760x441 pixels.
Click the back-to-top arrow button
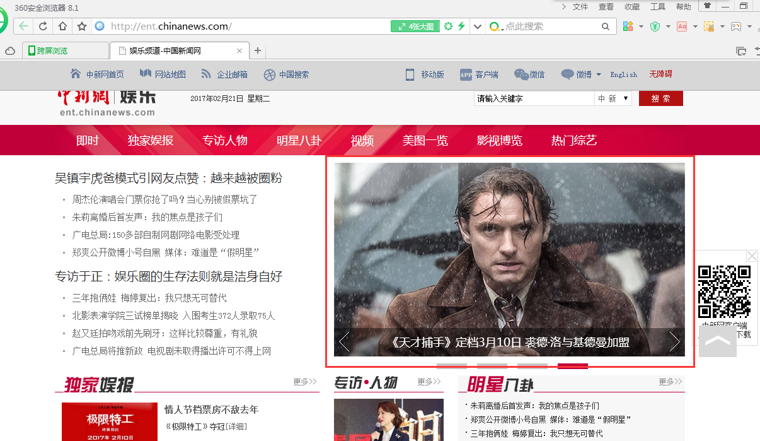click(717, 341)
